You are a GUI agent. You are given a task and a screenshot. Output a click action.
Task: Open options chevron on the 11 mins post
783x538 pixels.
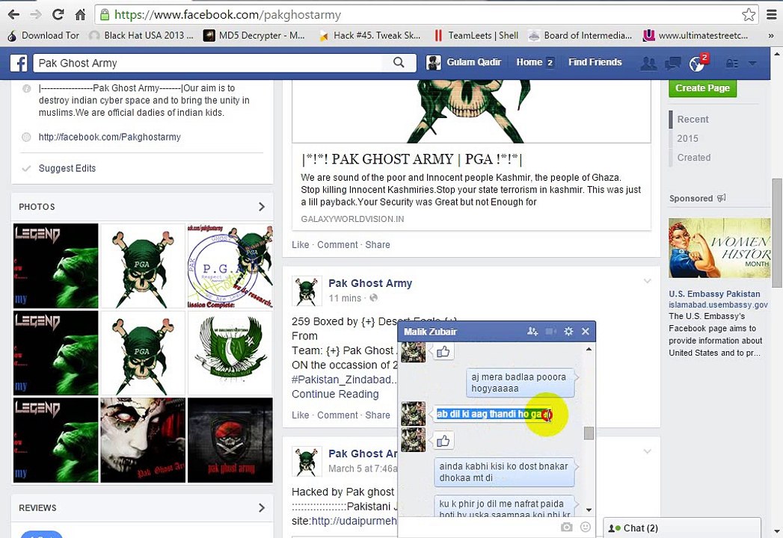click(647, 281)
